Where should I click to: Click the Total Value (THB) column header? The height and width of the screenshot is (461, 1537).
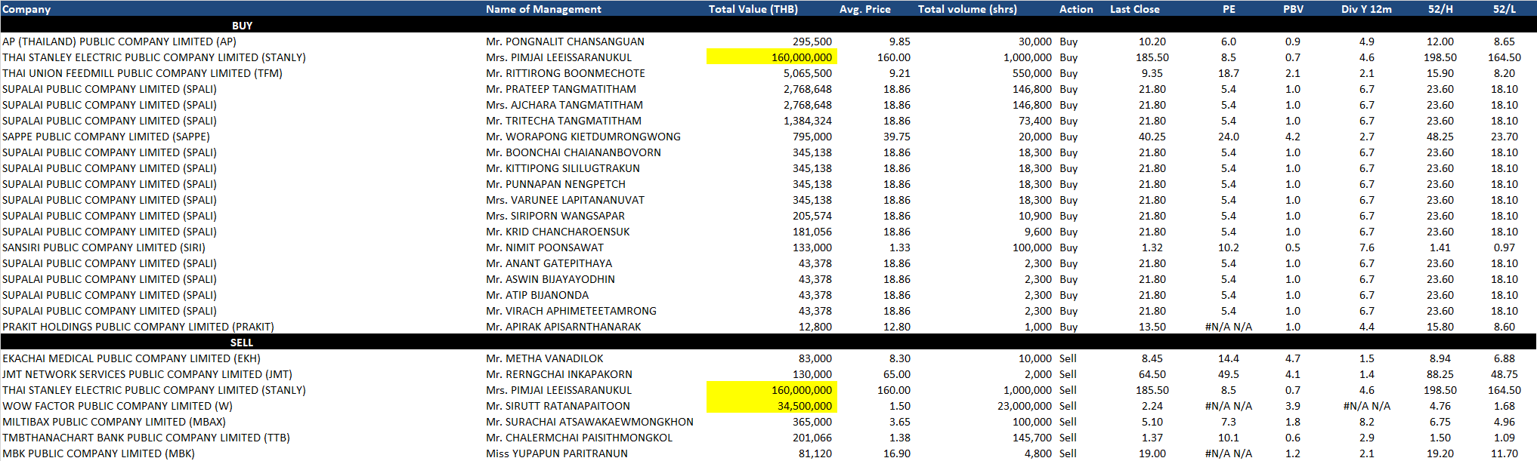pyautogui.click(x=753, y=9)
